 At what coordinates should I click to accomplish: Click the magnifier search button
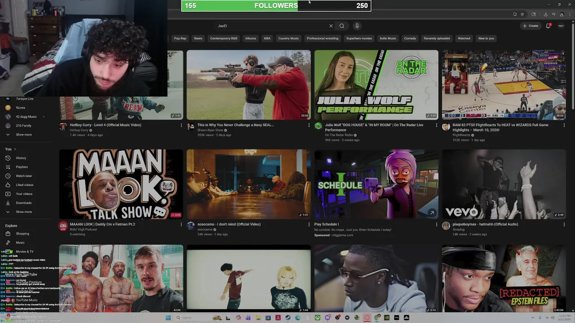(x=342, y=26)
